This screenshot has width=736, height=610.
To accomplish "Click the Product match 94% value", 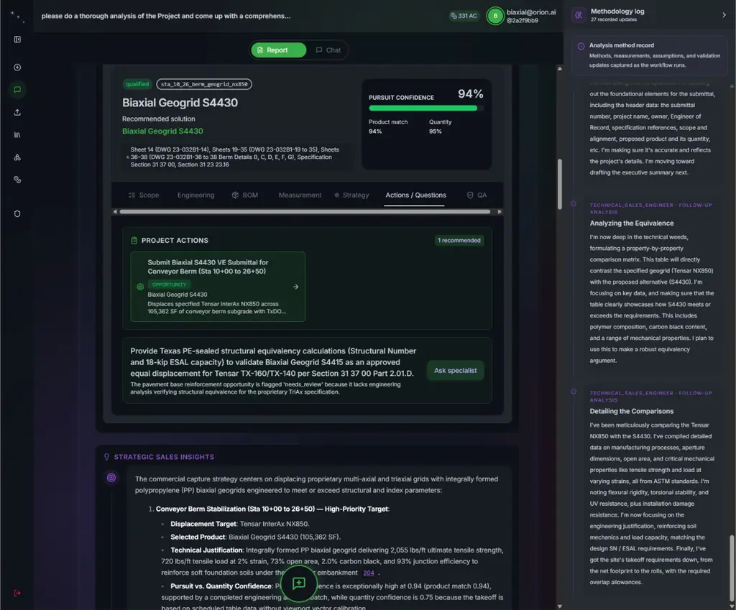I will 375,131.
